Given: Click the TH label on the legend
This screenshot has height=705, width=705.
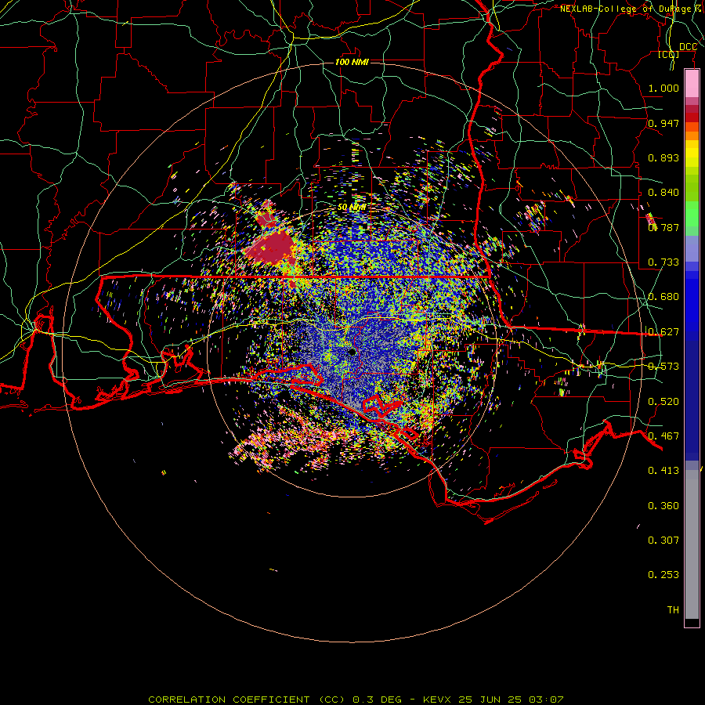Looking at the screenshot, I should [x=673, y=610].
